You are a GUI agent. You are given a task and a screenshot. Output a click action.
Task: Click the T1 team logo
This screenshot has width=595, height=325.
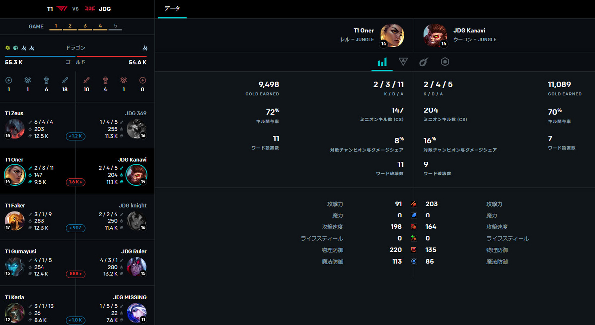tap(62, 8)
